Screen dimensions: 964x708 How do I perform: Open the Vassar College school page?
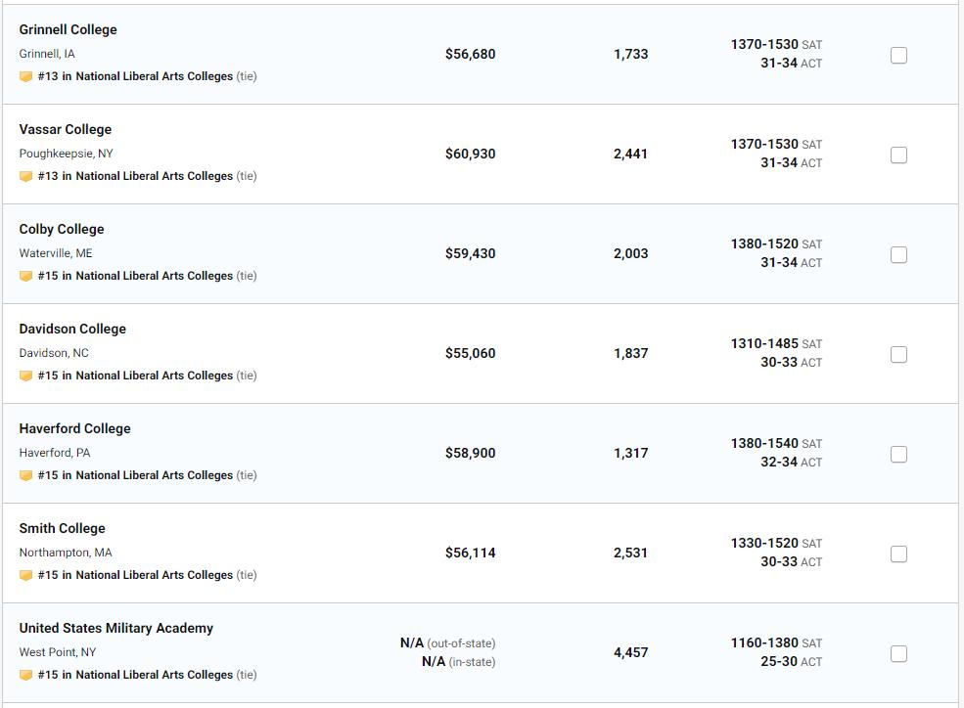point(66,129)
